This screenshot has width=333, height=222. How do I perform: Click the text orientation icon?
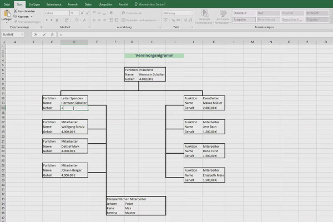tap(112, 13)
